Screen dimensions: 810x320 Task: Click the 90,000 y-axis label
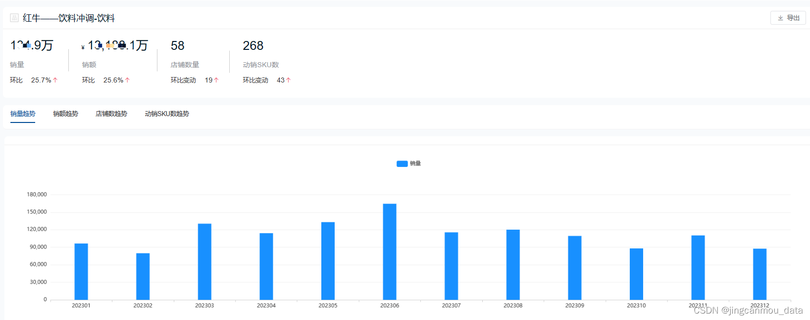point(39,247)
